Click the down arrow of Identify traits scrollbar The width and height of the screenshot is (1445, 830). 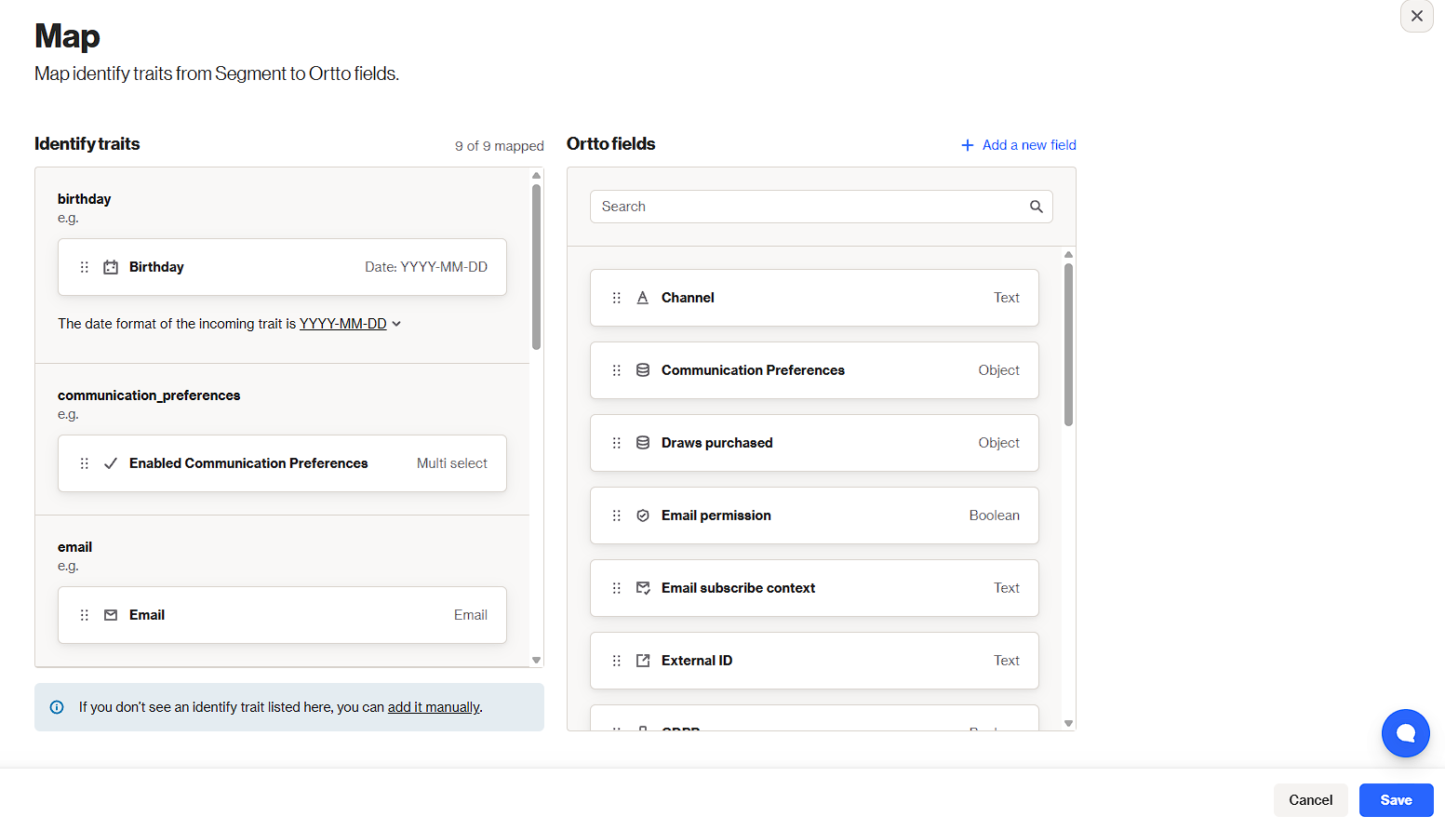536,660
